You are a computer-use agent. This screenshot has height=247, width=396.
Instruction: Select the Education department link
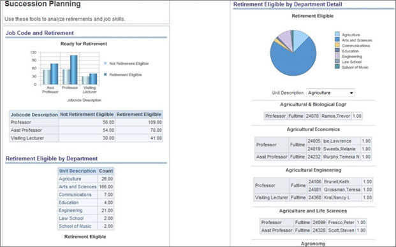69,202
